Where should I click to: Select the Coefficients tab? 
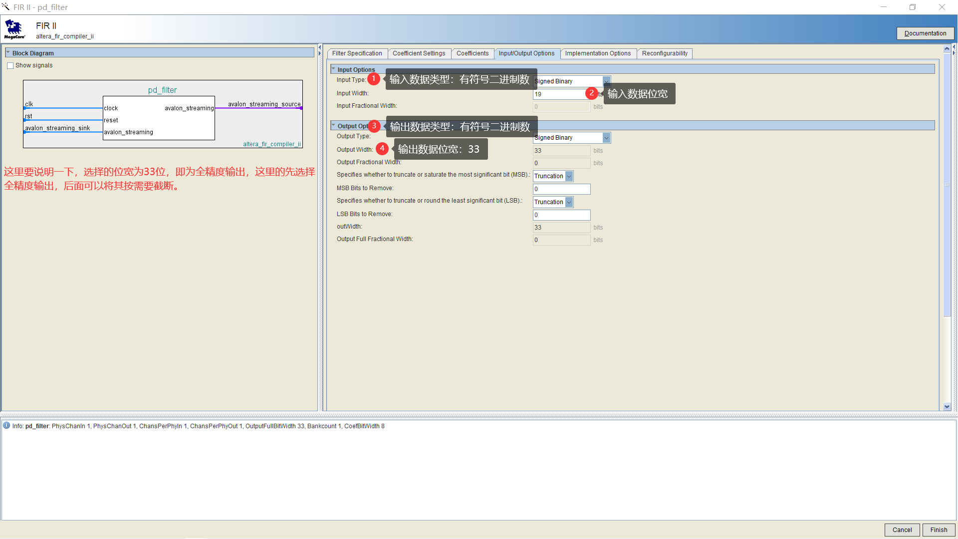tap(472, 53)
